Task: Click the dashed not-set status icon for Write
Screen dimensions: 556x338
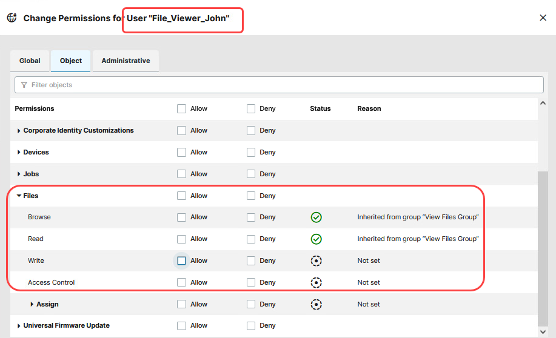Action: click(316, 261)
